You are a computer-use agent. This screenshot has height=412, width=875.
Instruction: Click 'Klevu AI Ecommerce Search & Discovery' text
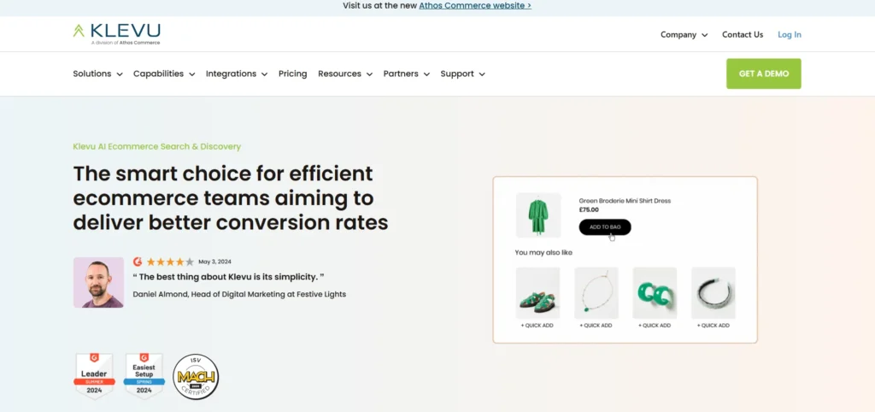pos(157,147)
